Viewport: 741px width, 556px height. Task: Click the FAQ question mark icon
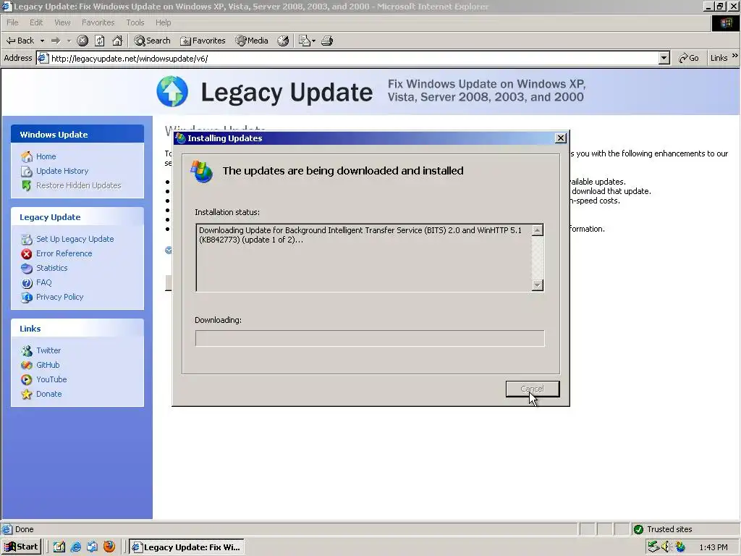point(27,283)
